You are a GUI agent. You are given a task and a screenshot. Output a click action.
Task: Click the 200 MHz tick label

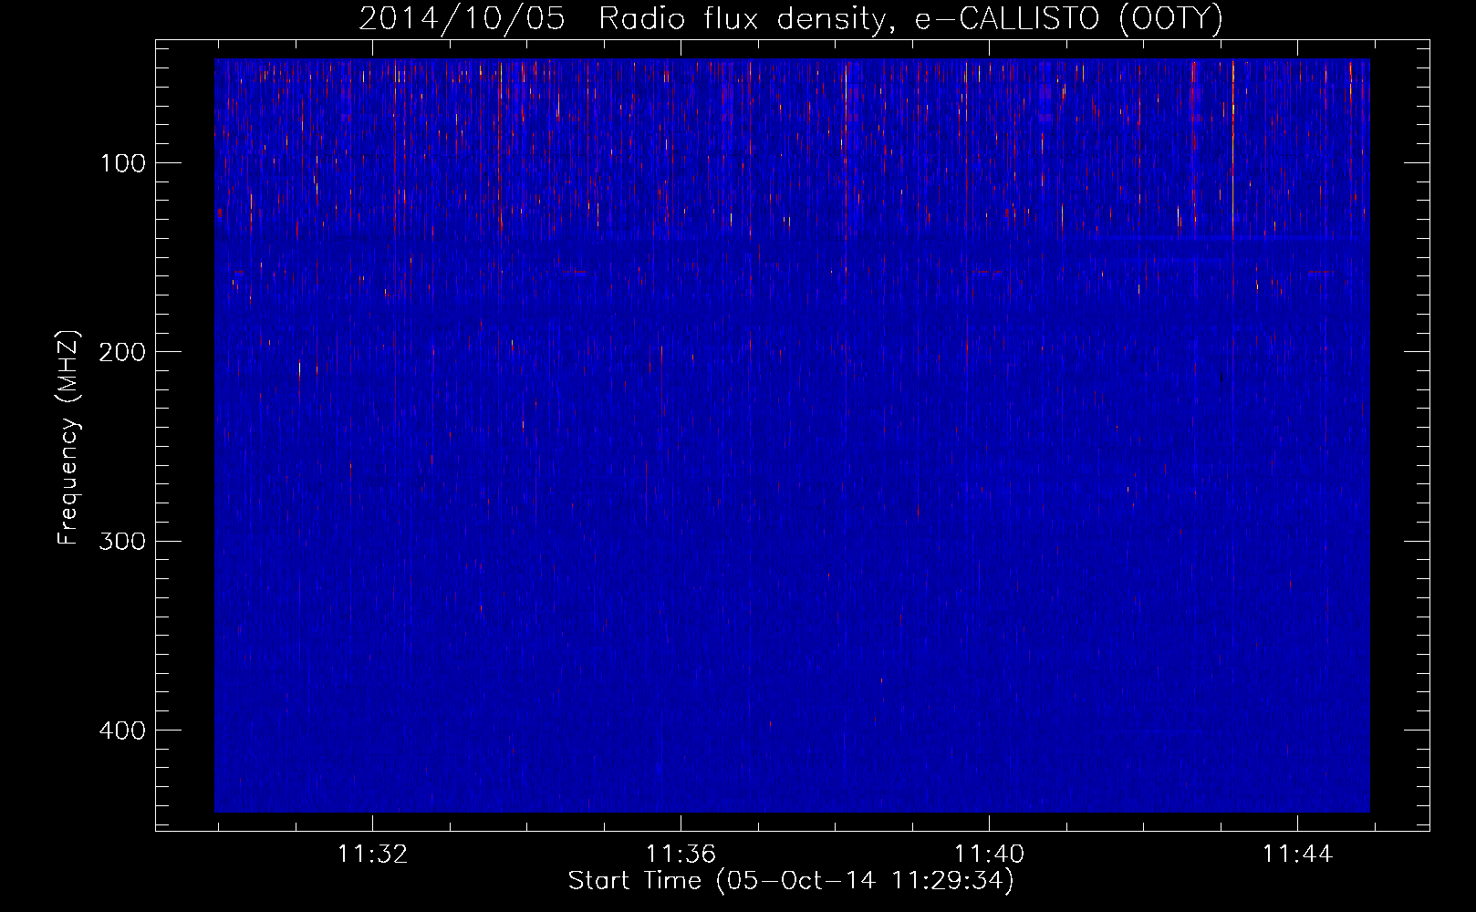[x=122, y=352]
